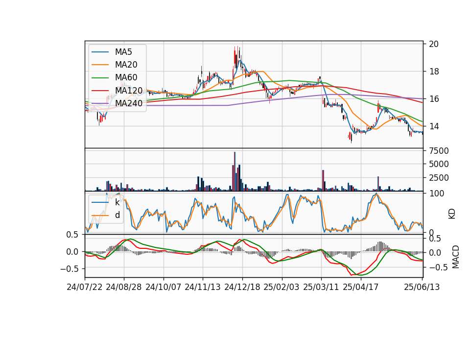
Task: Click the price axis value 16
Action: [434, 99]
